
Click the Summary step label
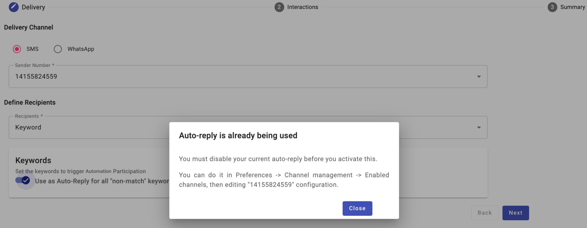(x=573, y=7)
